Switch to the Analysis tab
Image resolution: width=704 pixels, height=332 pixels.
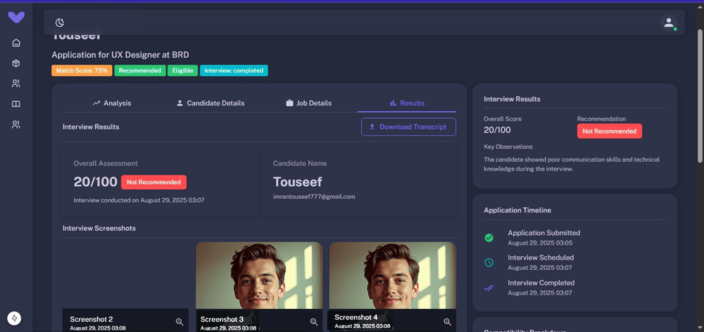112,103
